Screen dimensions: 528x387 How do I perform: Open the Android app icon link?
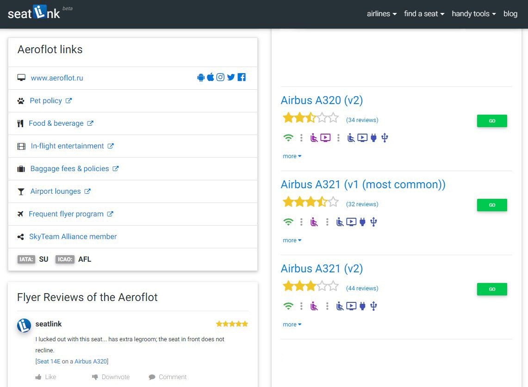[x=201, y=77]
